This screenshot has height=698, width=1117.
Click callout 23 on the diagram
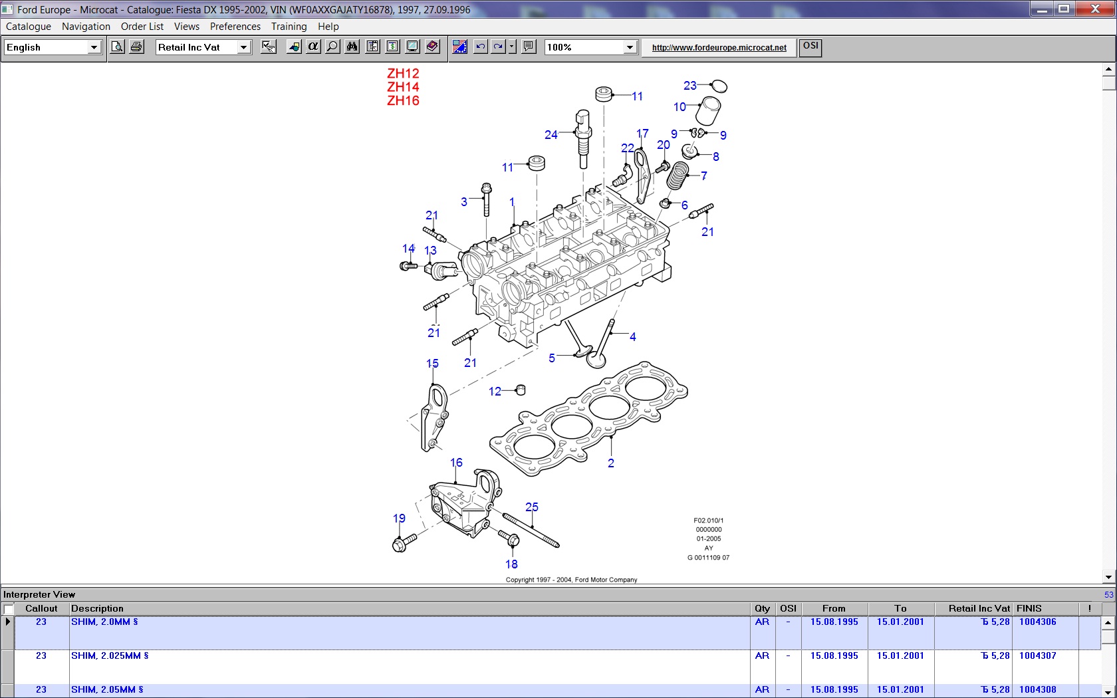pyautogui.click(x=690, y=86)
